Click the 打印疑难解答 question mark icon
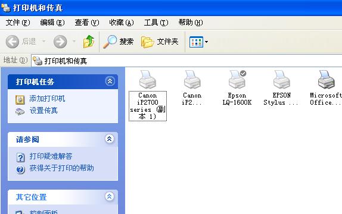This screenshot has width=342, height=214. tap(20, 158)
